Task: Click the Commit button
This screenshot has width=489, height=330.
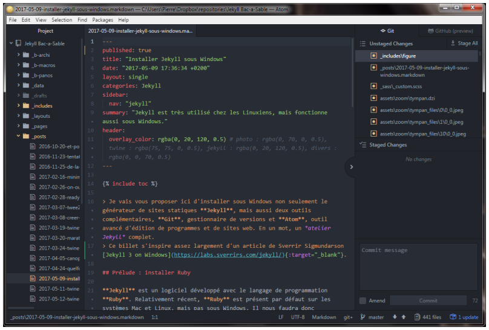Action: click(x=428, y=300)
